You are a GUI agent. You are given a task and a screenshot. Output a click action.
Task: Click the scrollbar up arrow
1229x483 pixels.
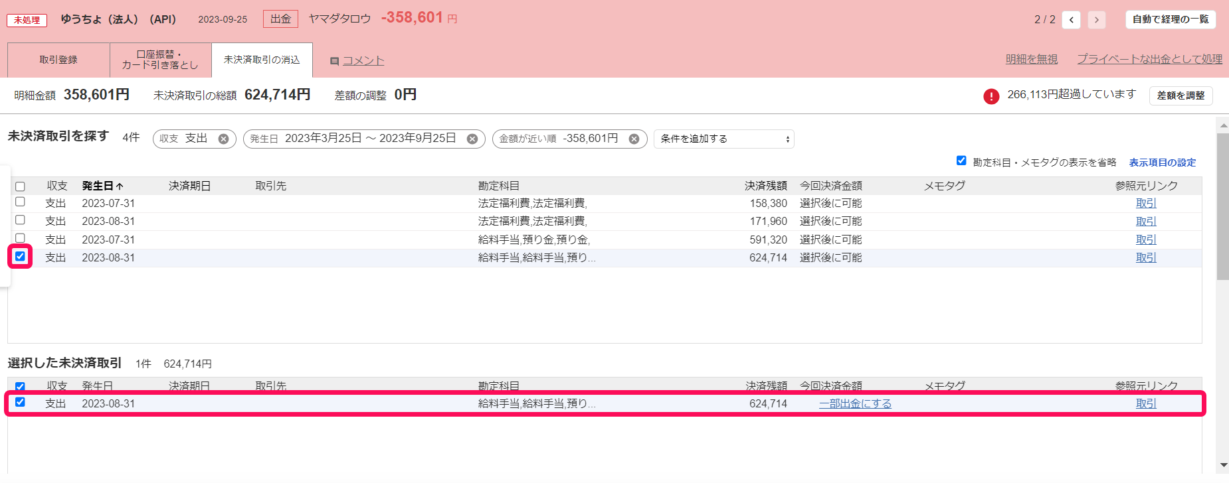(1223, 125)
